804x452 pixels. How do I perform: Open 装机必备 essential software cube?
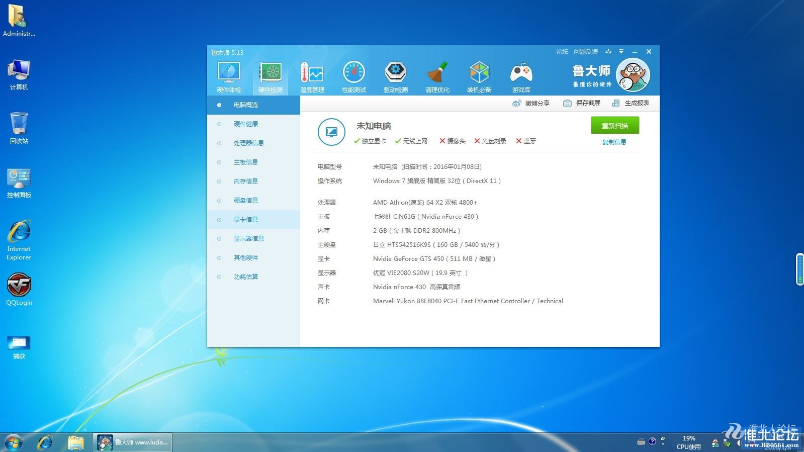point(479,77)
